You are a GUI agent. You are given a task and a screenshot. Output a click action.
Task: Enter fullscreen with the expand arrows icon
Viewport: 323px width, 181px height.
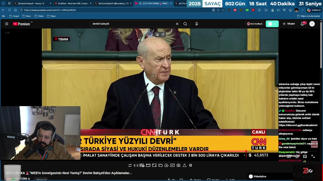[x=313, y=156]
